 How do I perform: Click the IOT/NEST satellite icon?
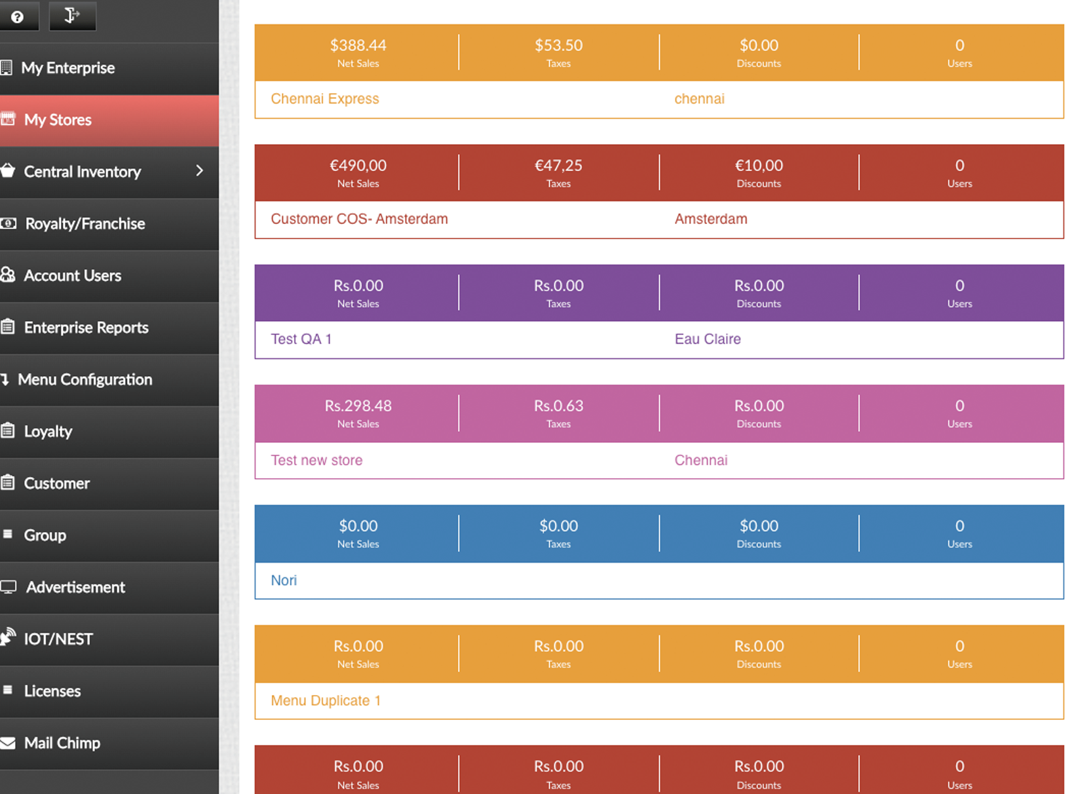[x=7, y=637]
